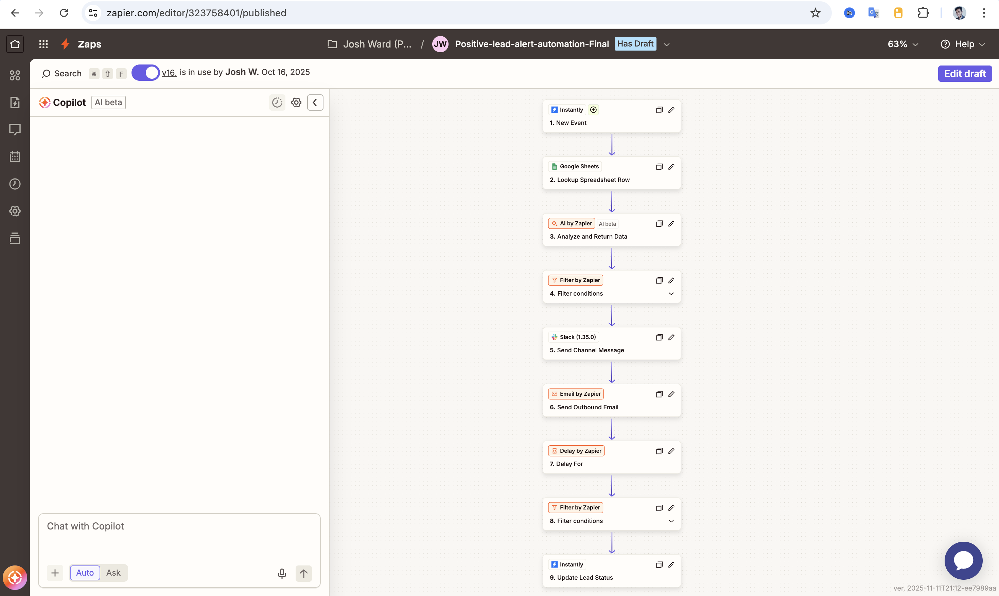
Task: Open the versions stack icon in the sidebar
Action: tap(15, 238)
